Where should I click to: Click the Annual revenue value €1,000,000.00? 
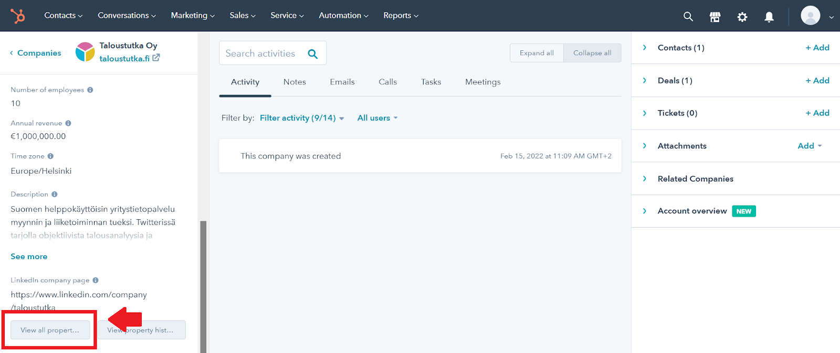pos(38,136)
